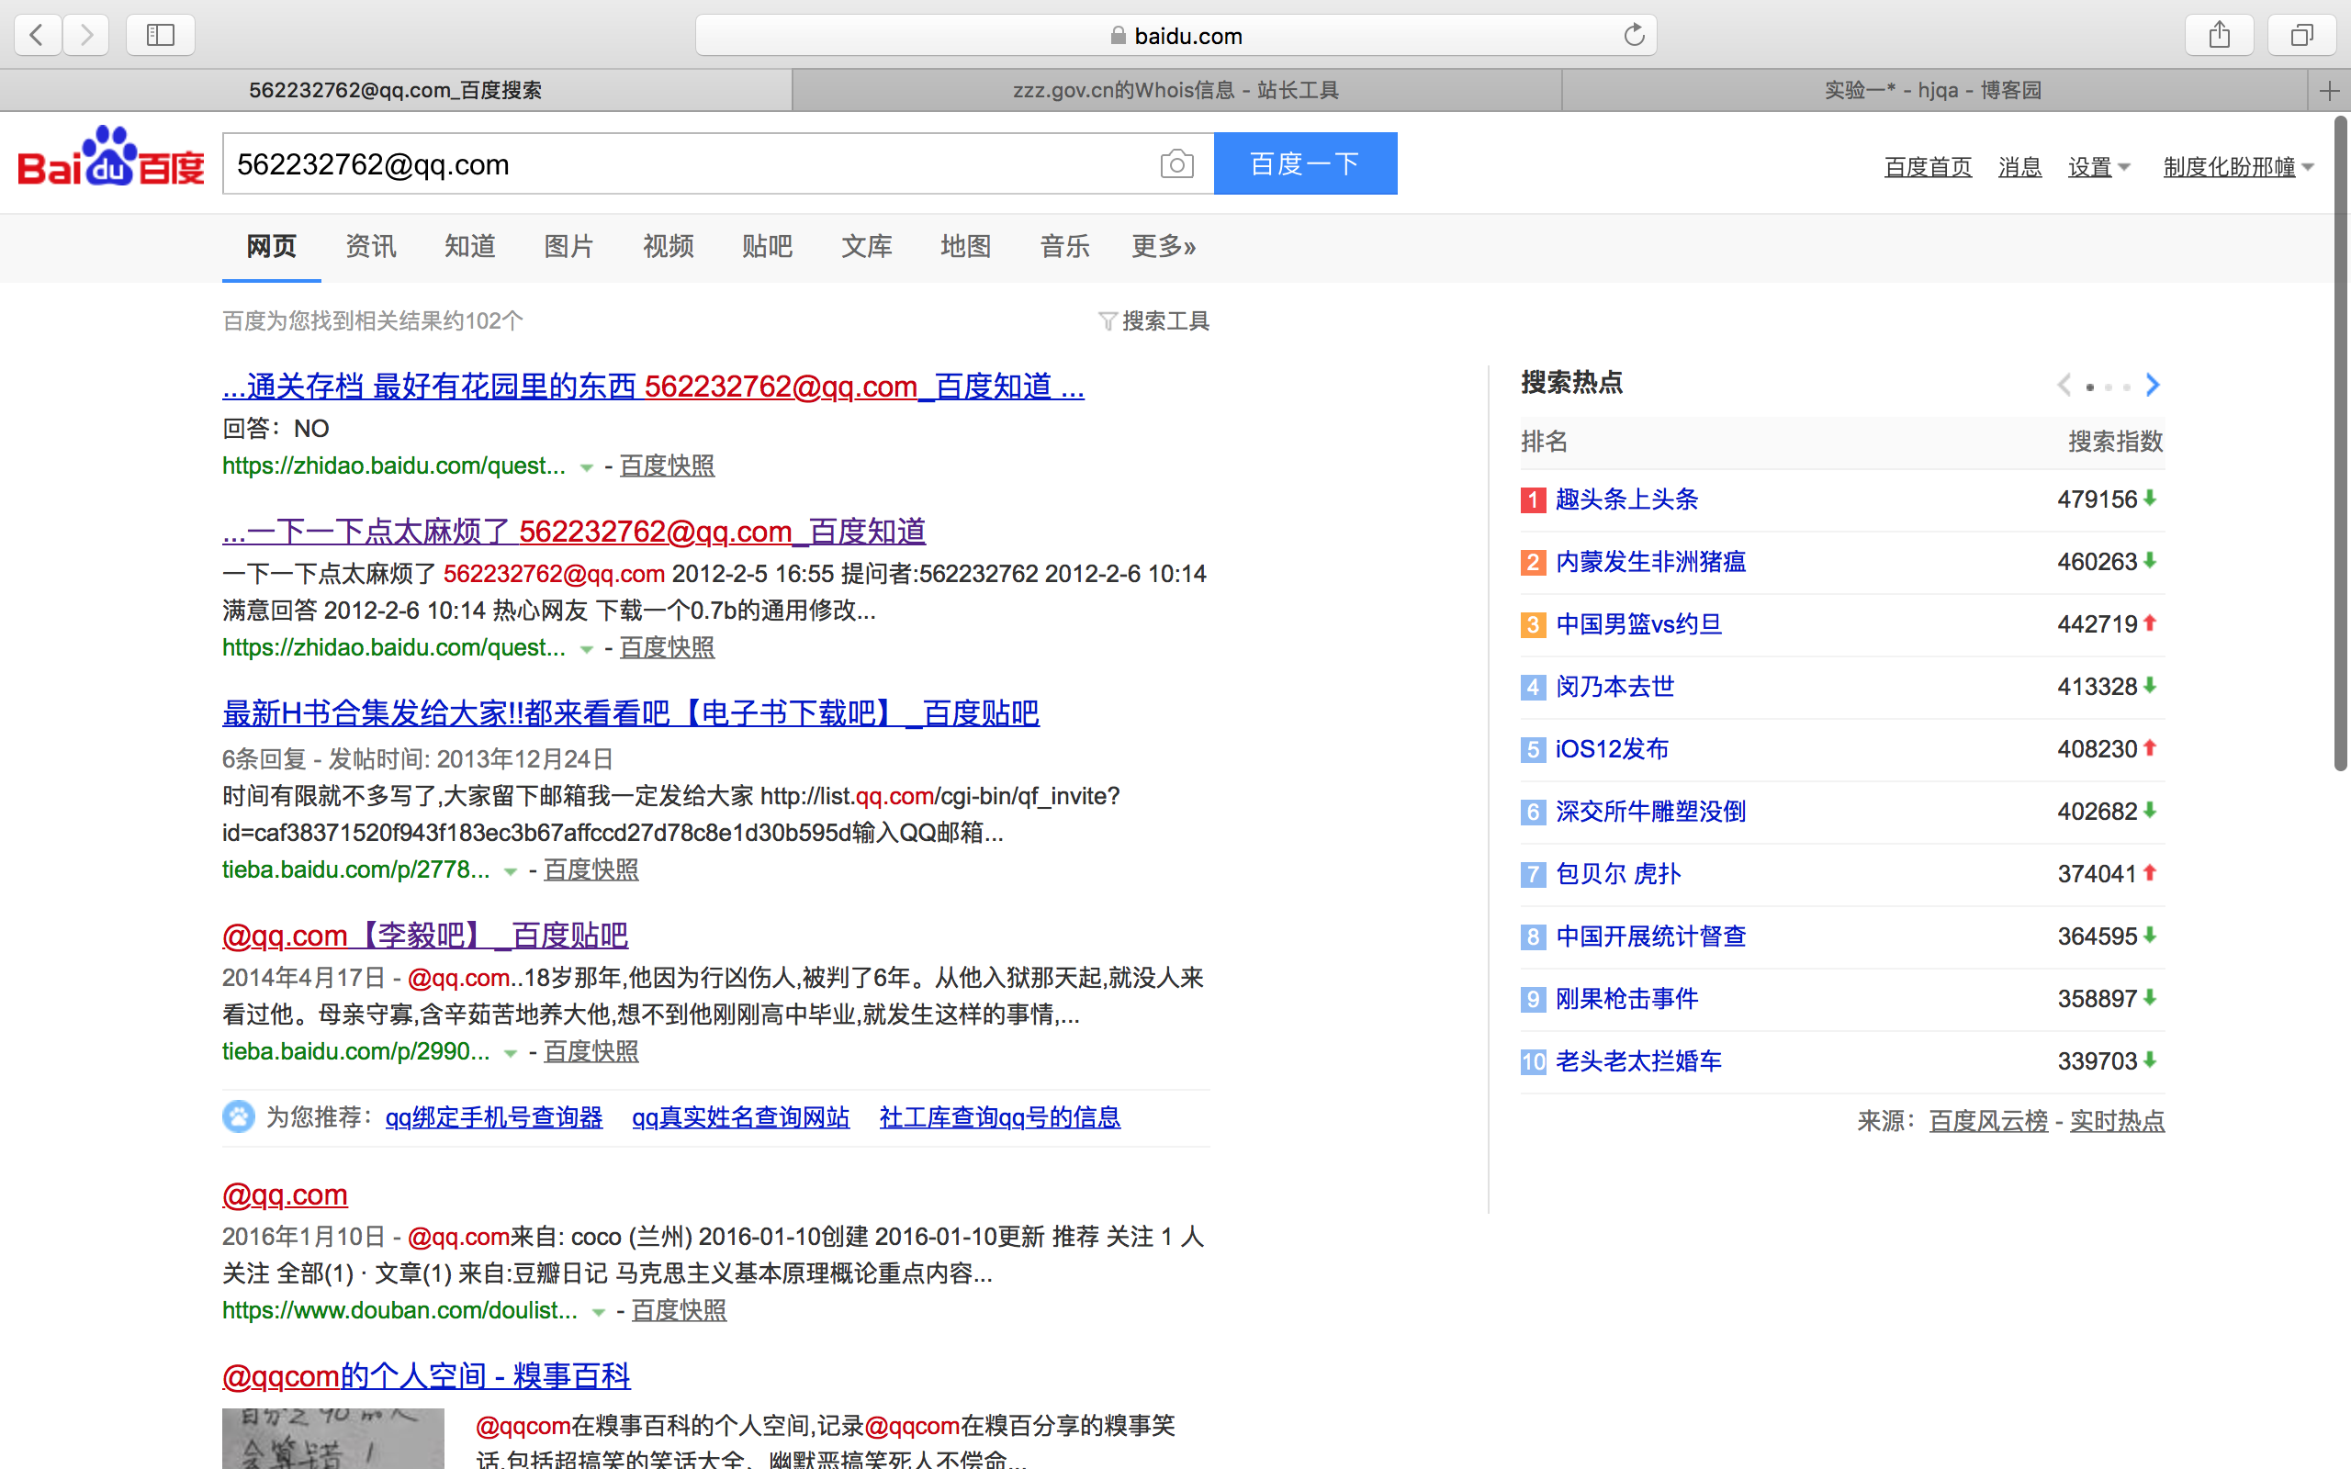Show all tabs overview icon
The height and width of the screenshot is (1469, 2351).
[2300, 36]
